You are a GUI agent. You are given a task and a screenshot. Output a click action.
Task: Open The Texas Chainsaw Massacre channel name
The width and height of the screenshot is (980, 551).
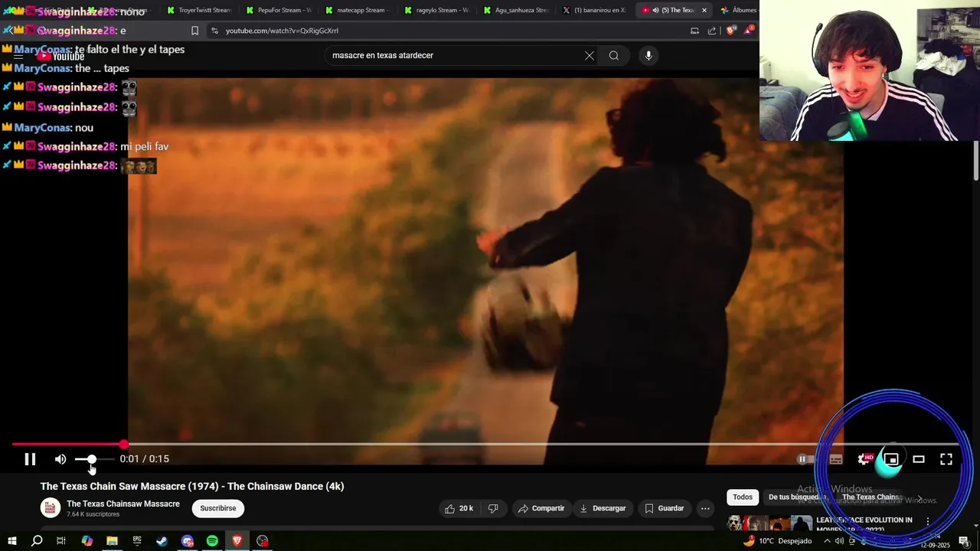click(123, 504)
